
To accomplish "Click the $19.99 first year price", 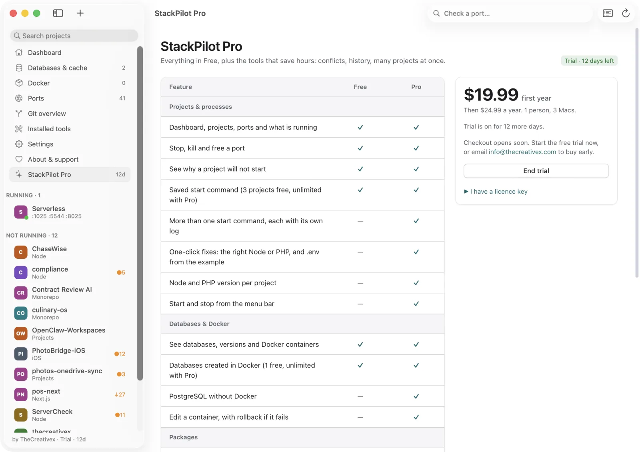I will 507,95.
